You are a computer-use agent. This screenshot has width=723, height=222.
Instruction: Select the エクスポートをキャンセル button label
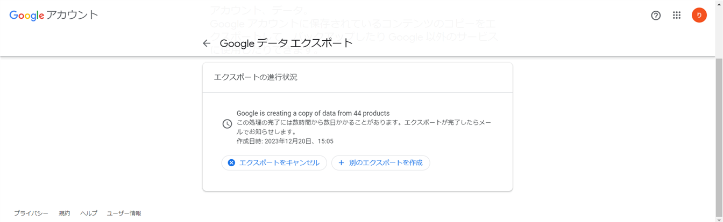pos(279,162)
